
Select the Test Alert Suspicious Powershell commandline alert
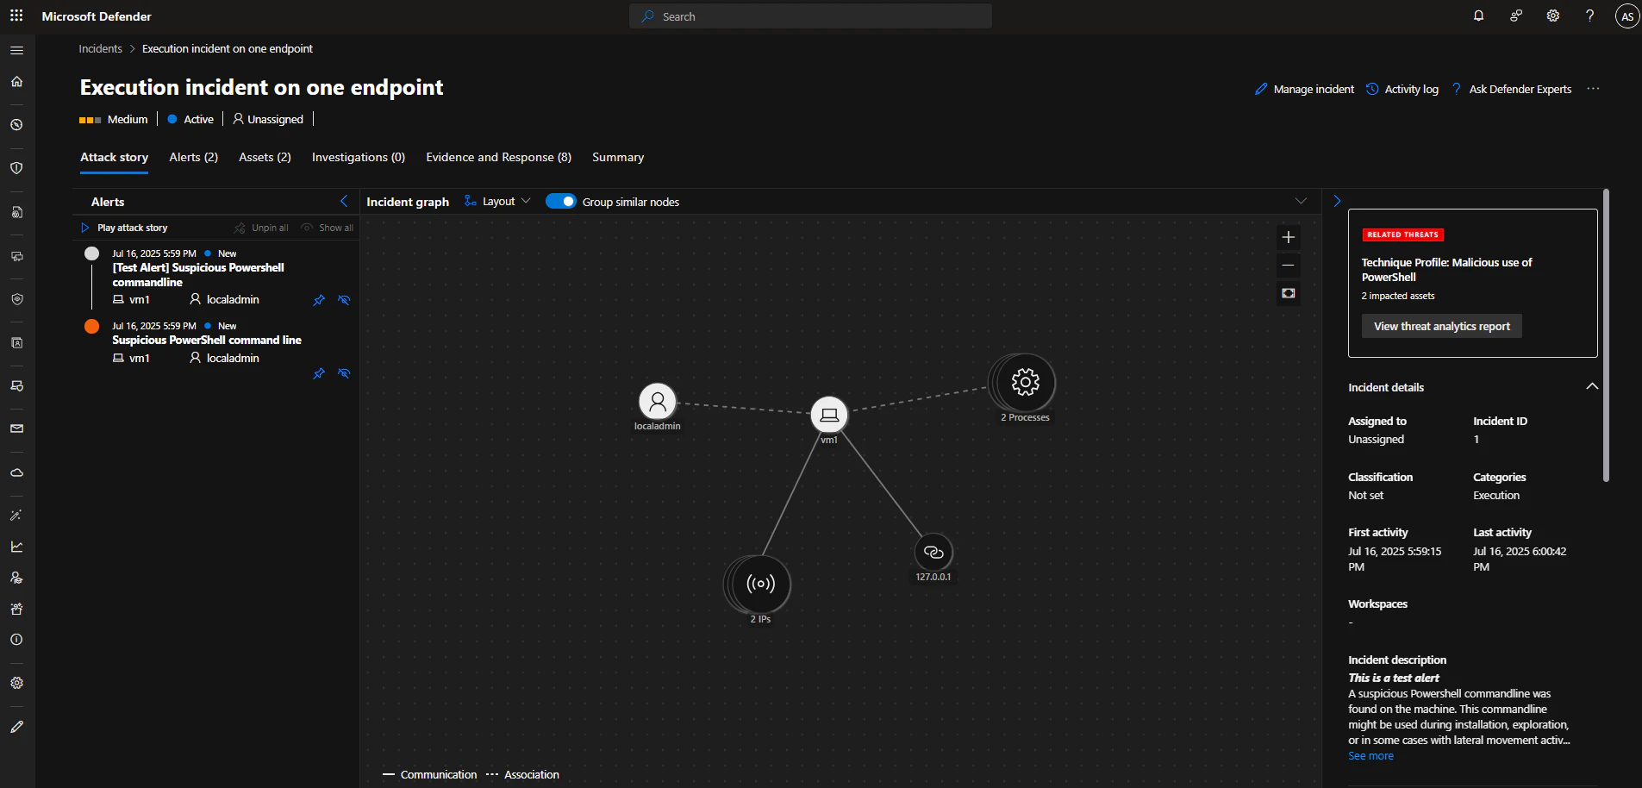pos(198,275)
